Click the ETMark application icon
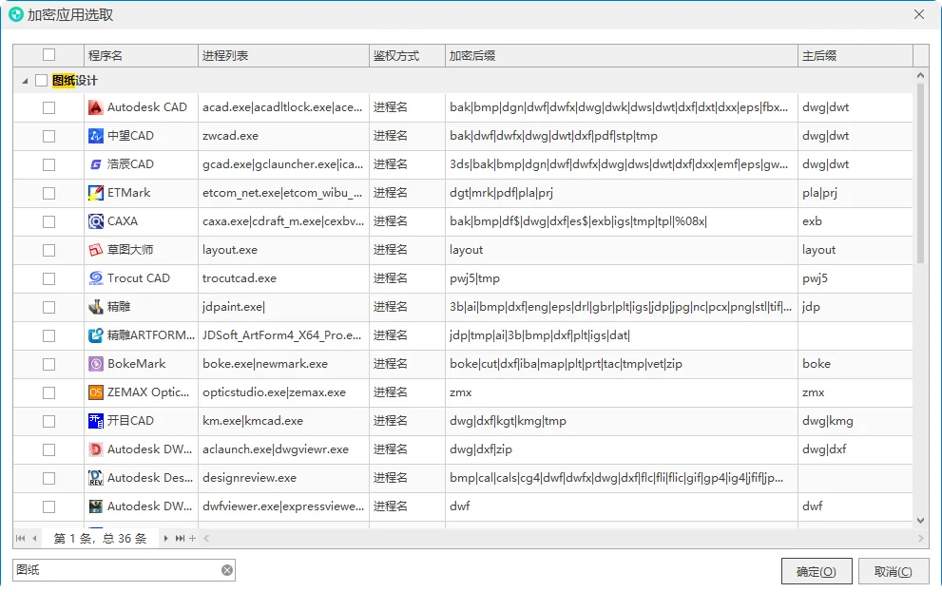Screen dimensions: 942x592 point(95,193)
